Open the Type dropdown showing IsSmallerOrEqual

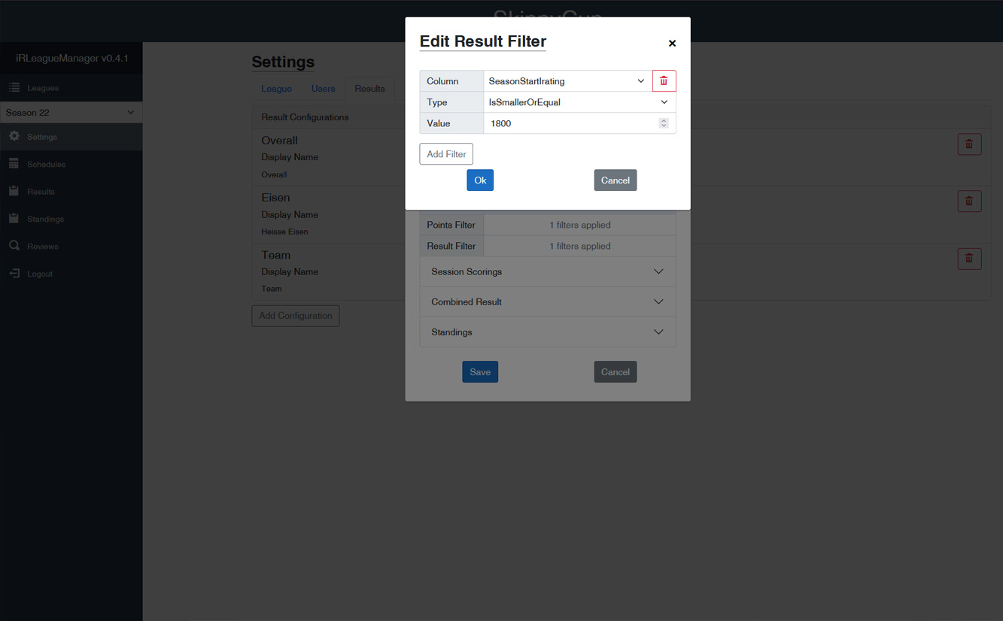click(579, 102)
